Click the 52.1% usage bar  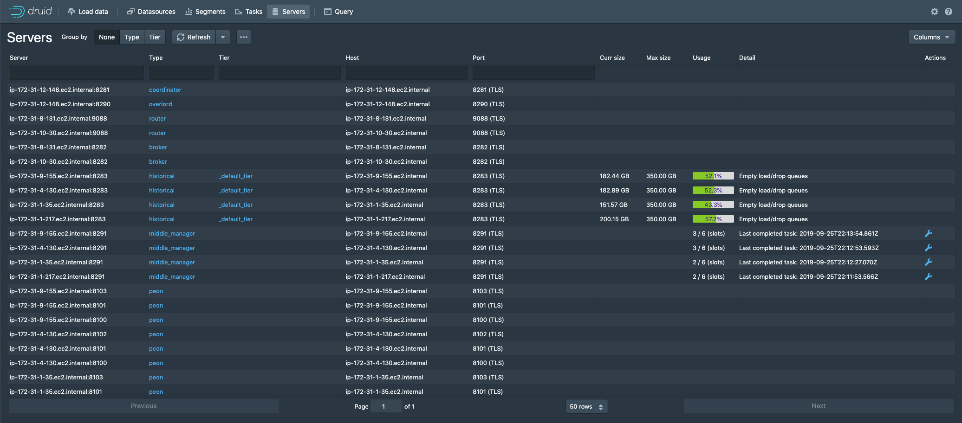713,176
